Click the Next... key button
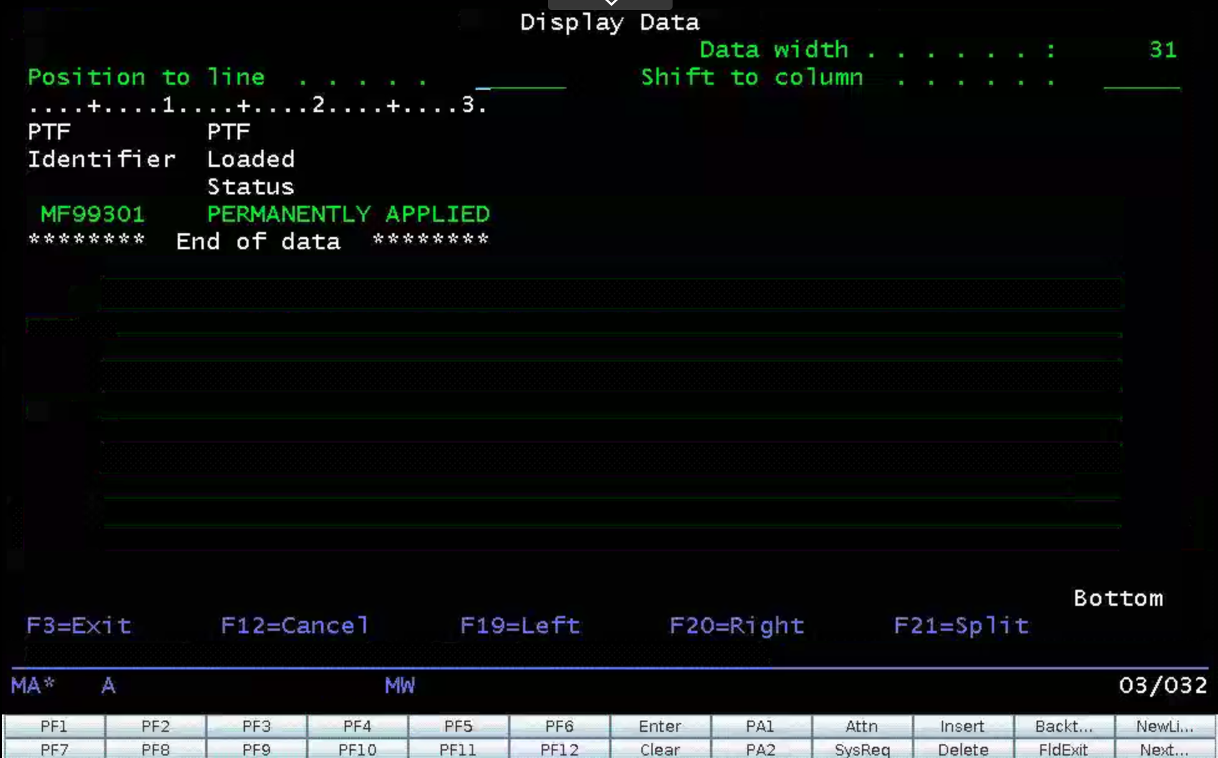 pyautogui.click(x=1165, y=749)
